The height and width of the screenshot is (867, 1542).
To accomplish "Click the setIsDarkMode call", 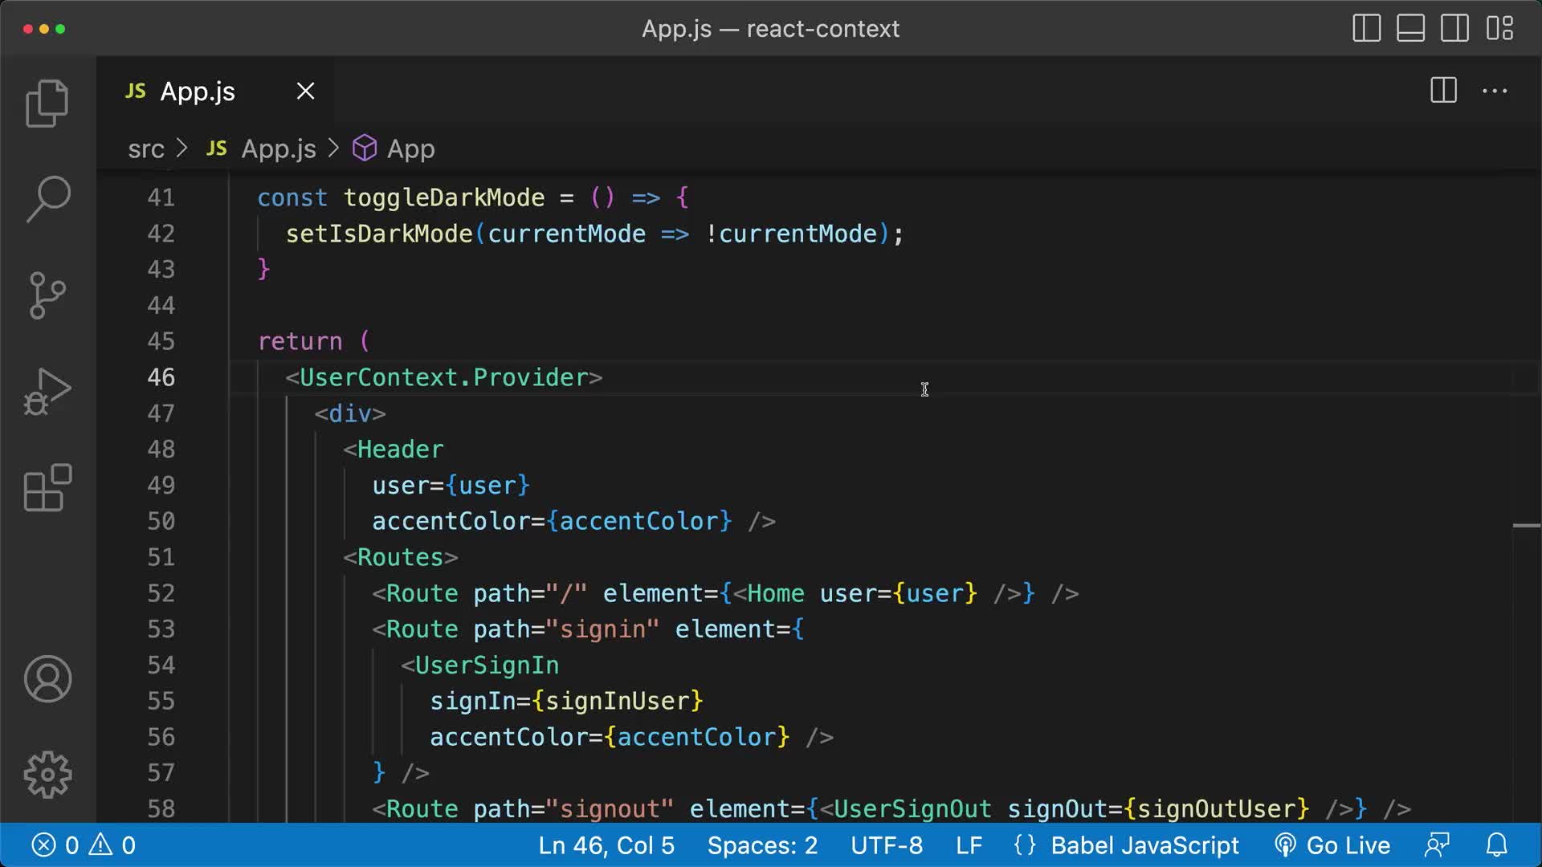I will click(379, 234).
